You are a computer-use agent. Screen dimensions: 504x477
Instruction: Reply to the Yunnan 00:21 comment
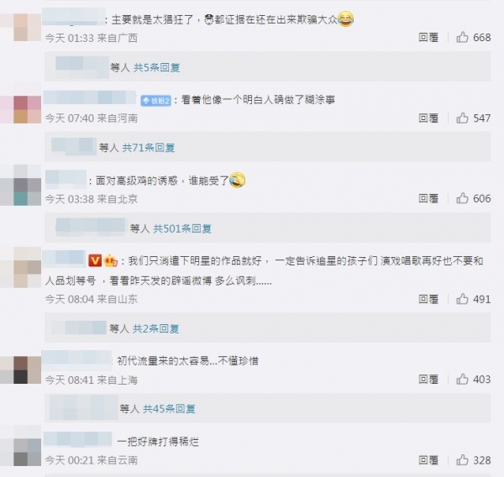pyautogui.click(x=428, y=460)
